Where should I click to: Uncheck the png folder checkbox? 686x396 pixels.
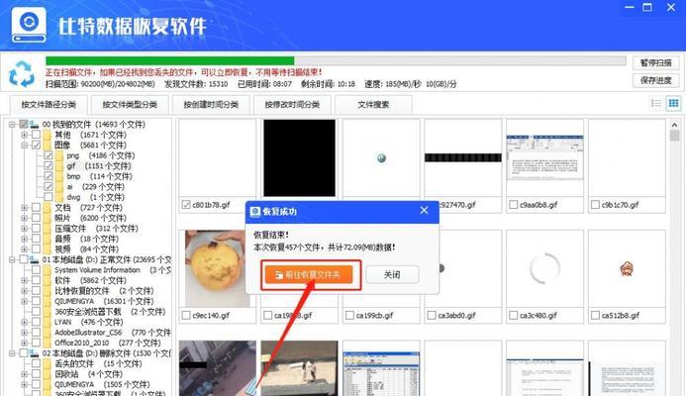(x=49, y=155)
